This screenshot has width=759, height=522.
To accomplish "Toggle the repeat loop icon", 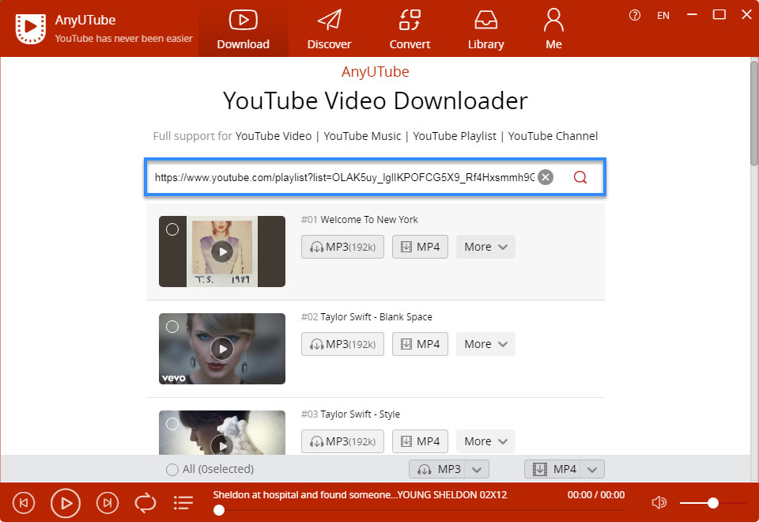I will [145, 503].
